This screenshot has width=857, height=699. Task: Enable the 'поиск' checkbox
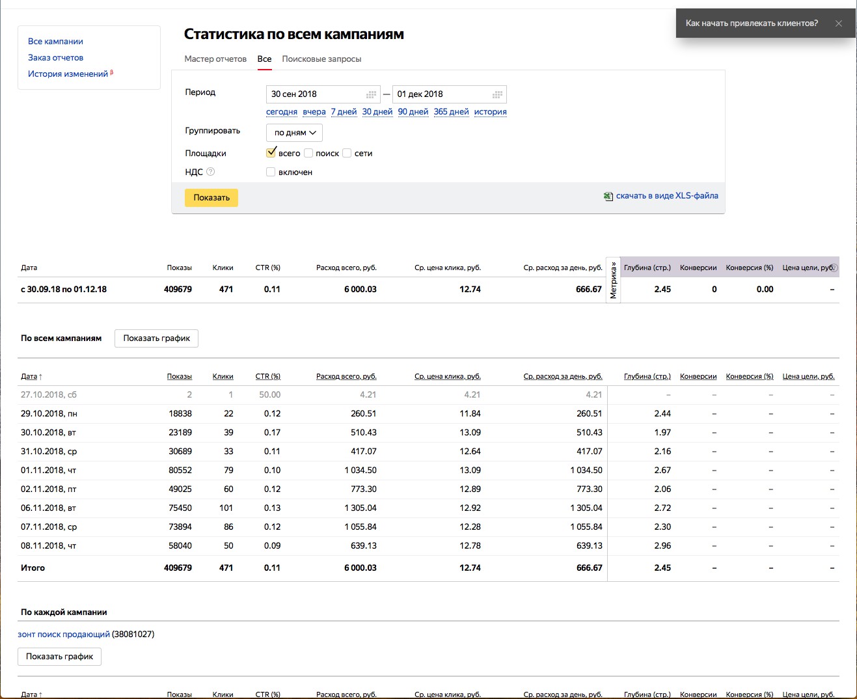tap(308, 153)
